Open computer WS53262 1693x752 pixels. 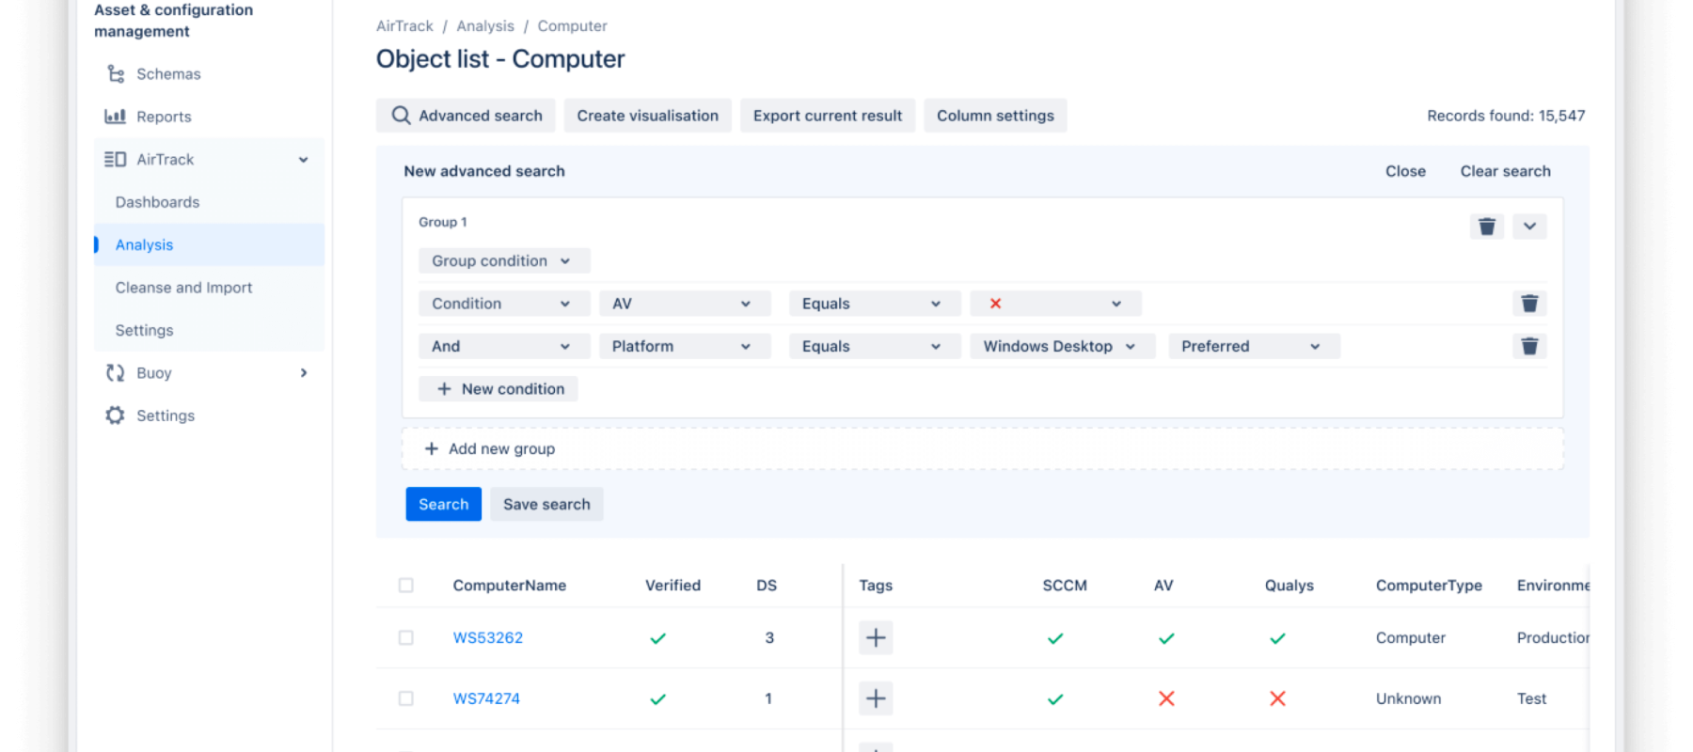(487, 638)
